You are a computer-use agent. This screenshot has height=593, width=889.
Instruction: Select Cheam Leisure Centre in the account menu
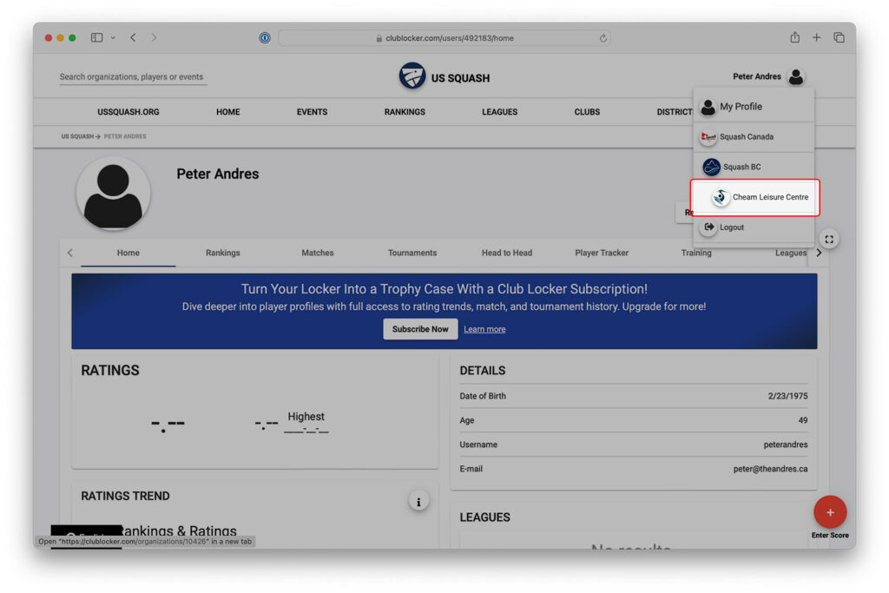tap(754, 197)
